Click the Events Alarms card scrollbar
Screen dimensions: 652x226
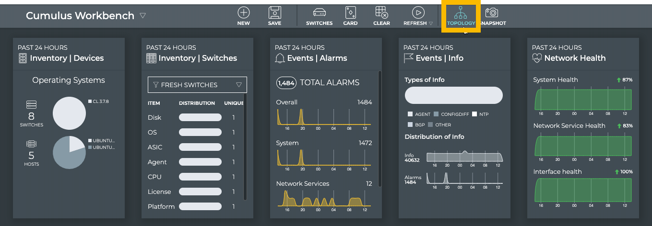(380, 128)
